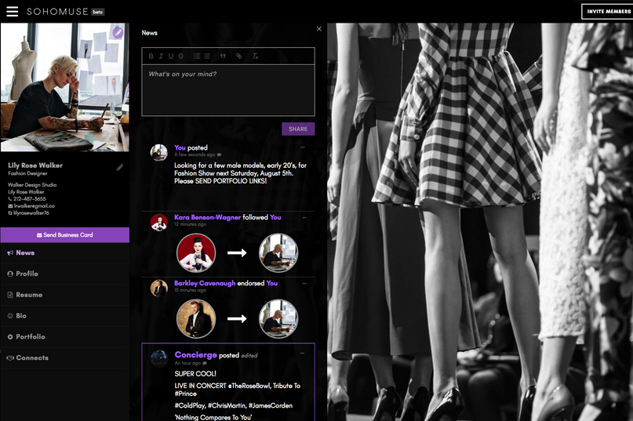Viewport: 633px width, 421px height.
Task: Apply blockquote formatting in the editor
Action: point(223,56)
